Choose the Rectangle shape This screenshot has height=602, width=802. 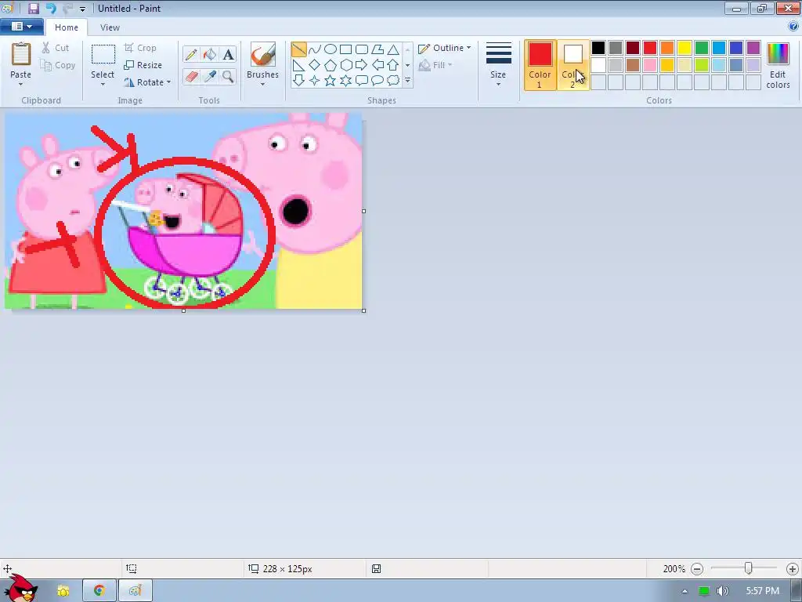[x=346, y=49]
